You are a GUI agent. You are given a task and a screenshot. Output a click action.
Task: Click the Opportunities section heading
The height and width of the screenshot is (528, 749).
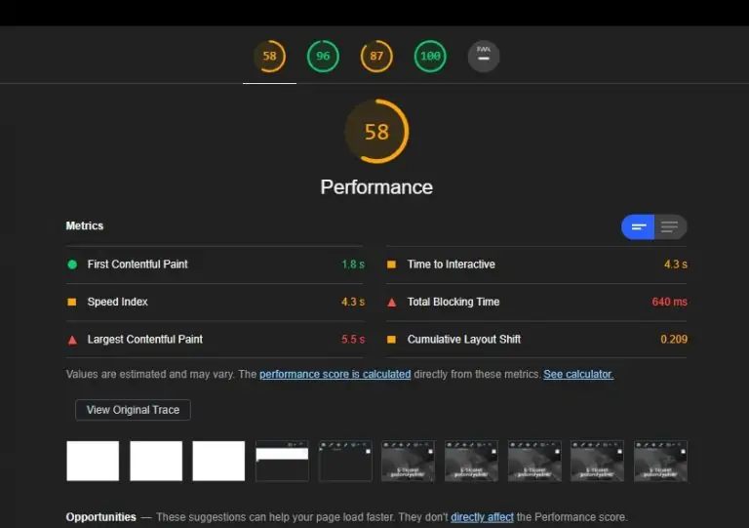100,517
